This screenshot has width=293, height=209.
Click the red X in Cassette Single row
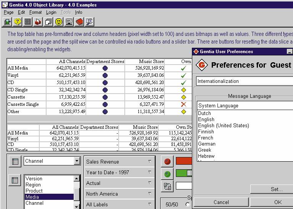pos(184,104)
